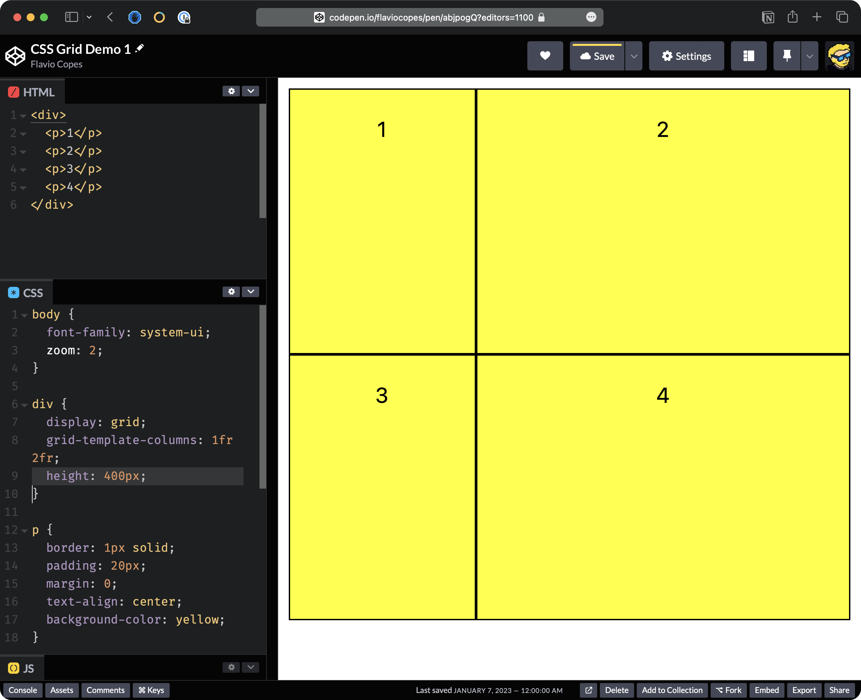Open CSS editor settings gear
The width and height of the screenshot is (861, 700).
point(231,292)
